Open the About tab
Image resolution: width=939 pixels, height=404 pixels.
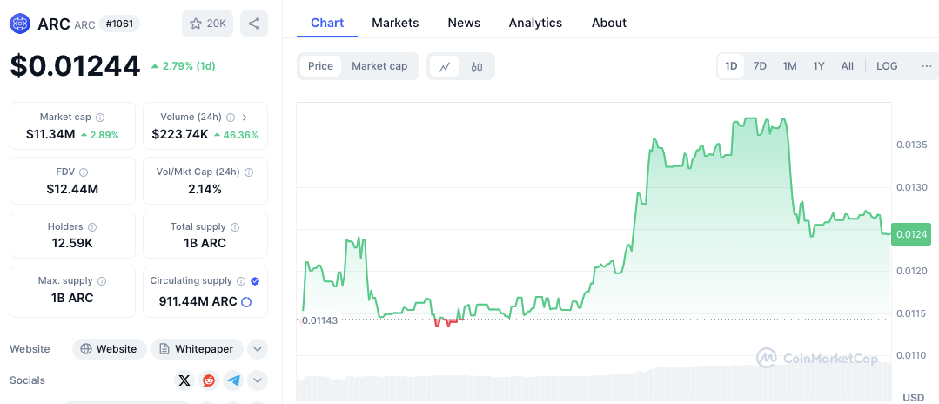(609, 23)
